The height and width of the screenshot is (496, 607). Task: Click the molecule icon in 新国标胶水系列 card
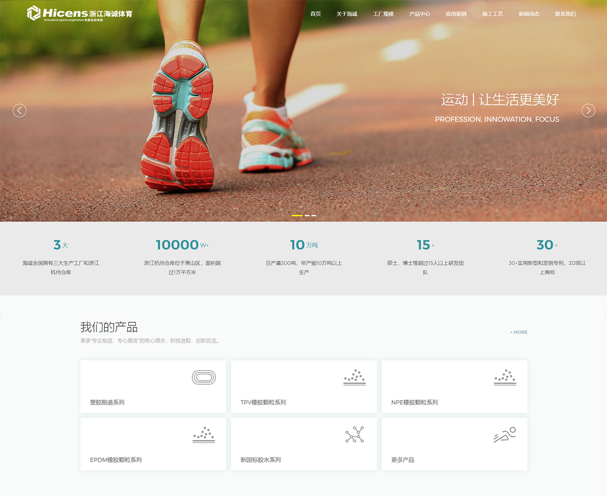354,435
